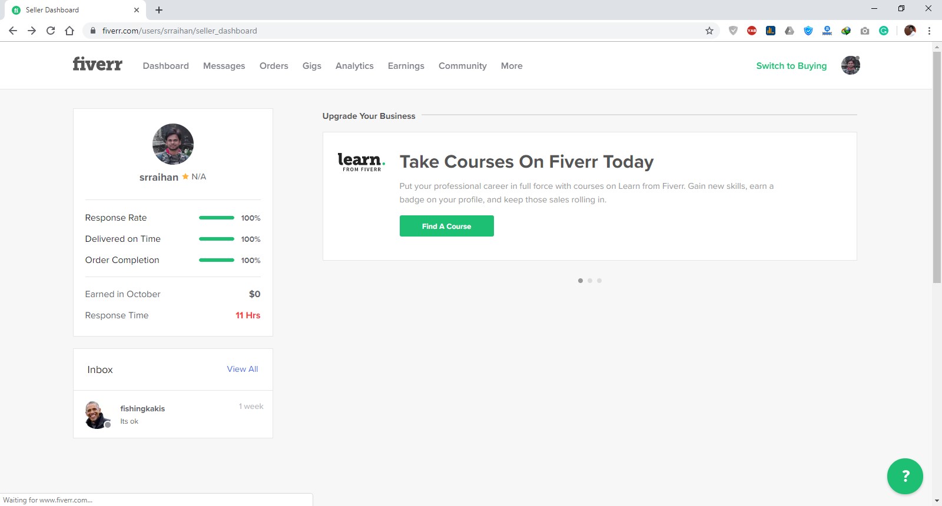Select the second carousel dot
The image size is (942, 506).
click(x=590, y=281)
